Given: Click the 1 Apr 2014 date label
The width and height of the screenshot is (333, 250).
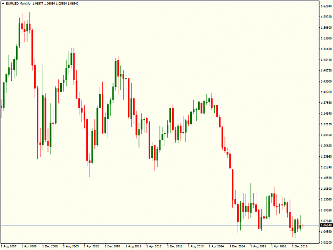Looking at the screenshot, I should tap(216, 246).
